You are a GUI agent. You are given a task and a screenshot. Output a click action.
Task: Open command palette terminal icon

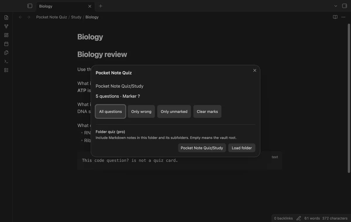click(6, 61)
